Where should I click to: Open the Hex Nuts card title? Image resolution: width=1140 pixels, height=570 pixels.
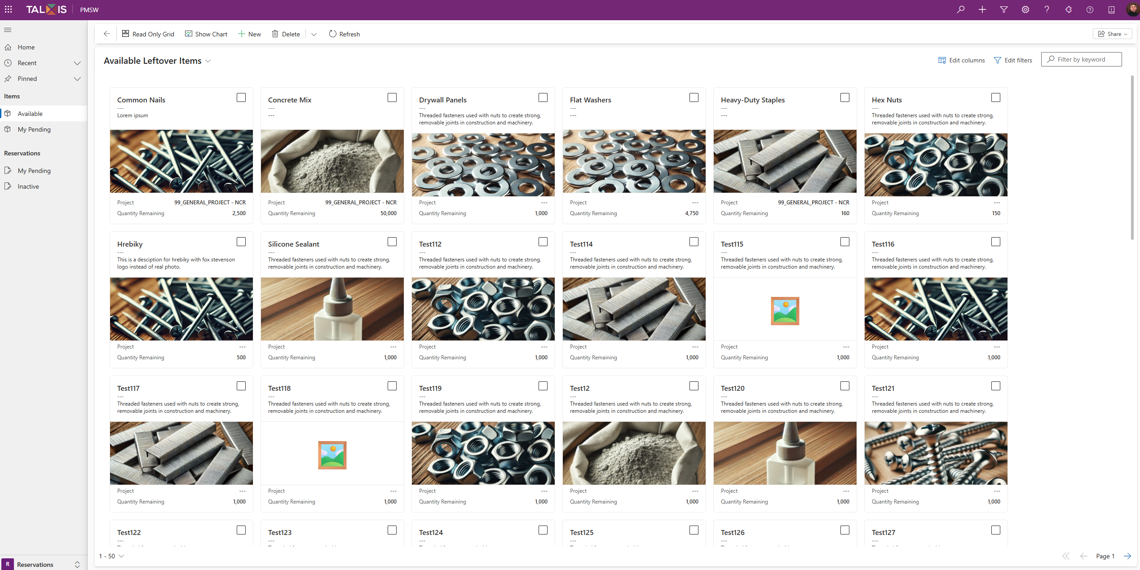(x=887, y=100)
